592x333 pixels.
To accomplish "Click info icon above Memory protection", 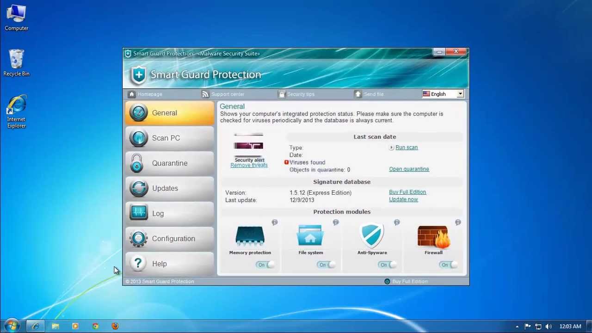I will (x=275, y=222).
